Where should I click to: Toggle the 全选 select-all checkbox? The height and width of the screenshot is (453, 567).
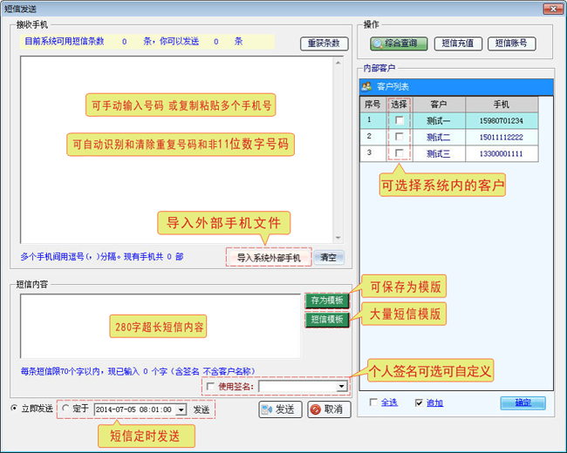(374, 402)
